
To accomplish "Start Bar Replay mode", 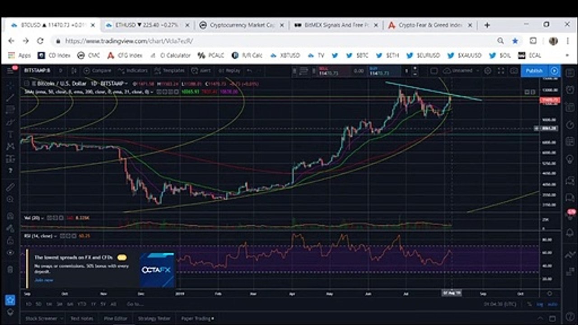I will pyautogui.click(x=229, y=71).
